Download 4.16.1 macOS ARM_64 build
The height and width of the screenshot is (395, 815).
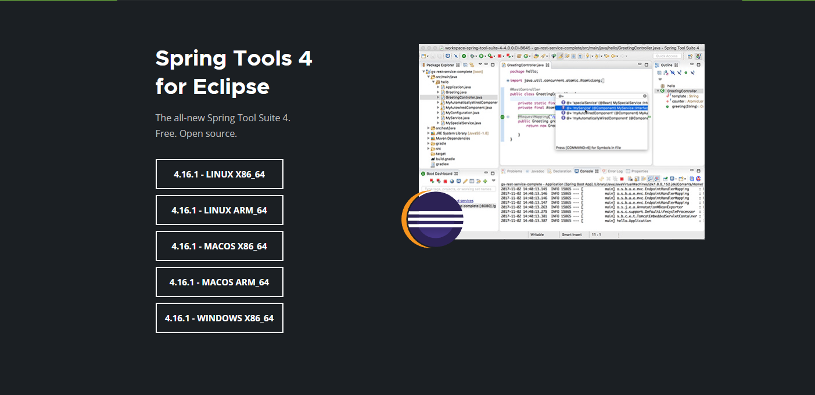pos(220,282)
